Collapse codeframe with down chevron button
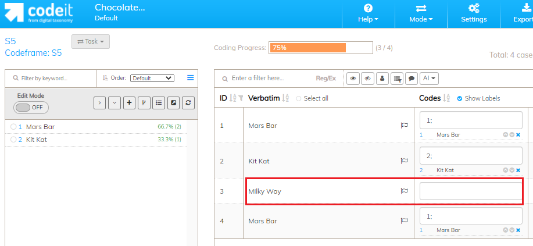This screenshot has width=533, height=246. coord(114,103)
